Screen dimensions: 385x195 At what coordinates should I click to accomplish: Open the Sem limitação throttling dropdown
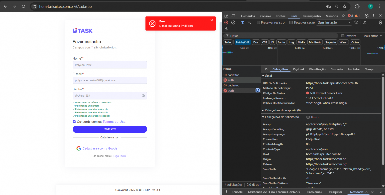334,23
